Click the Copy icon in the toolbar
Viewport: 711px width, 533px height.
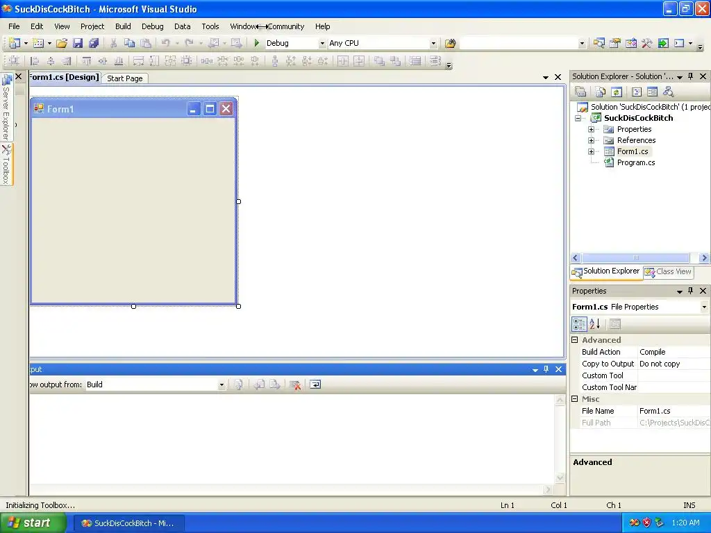pos(130,43)
